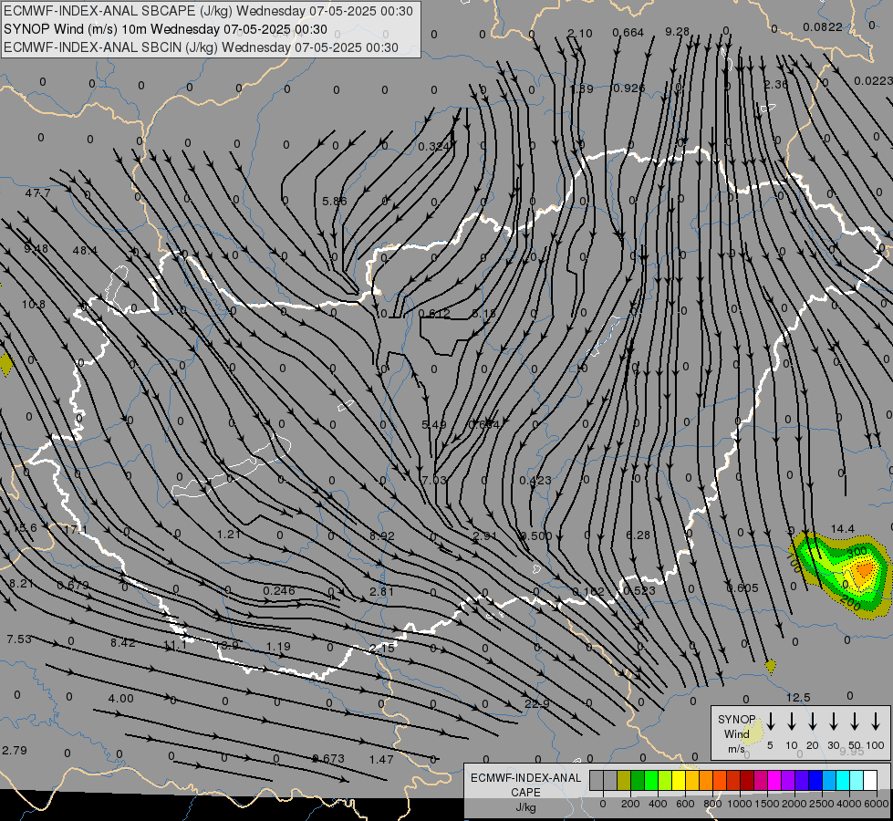
Task: Select the olive 200 J/kg CAPE legend swatch
Action: point(624,781)
